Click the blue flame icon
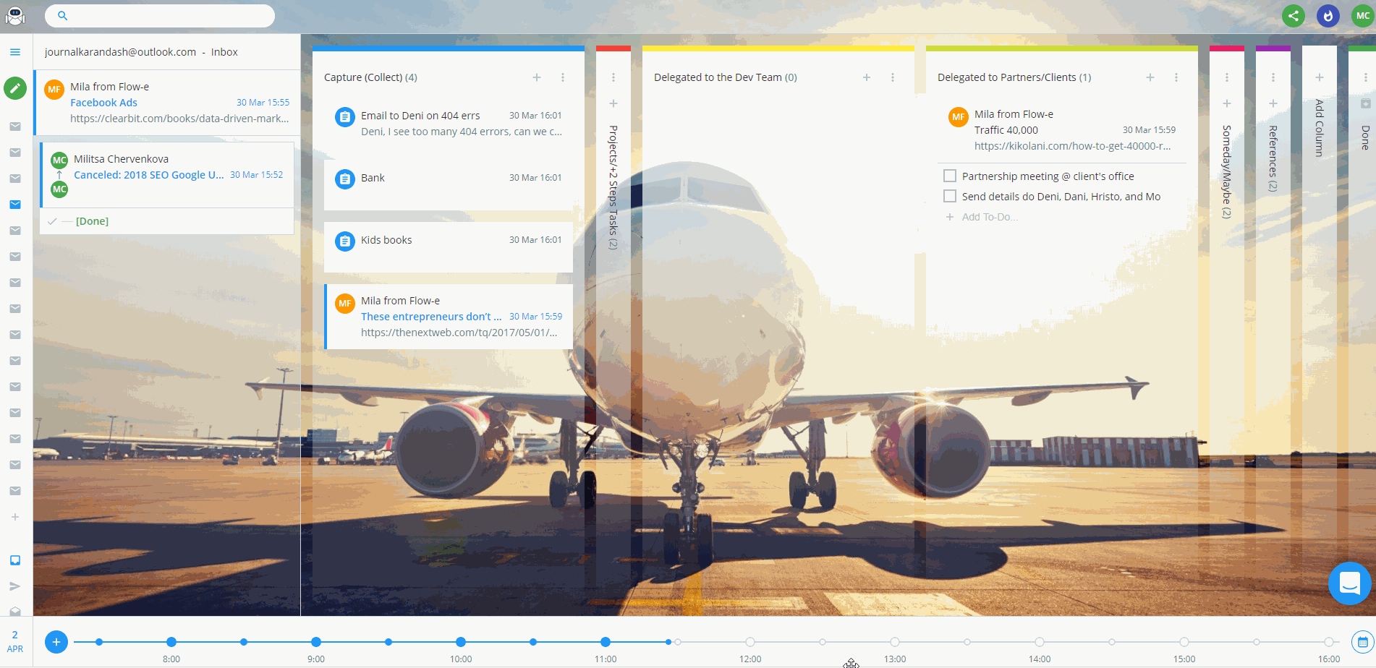 tap(1328, 16)
